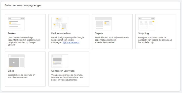Click the Video campaign play illustration
Screen dimensions: 182x93
coord(16,61)
